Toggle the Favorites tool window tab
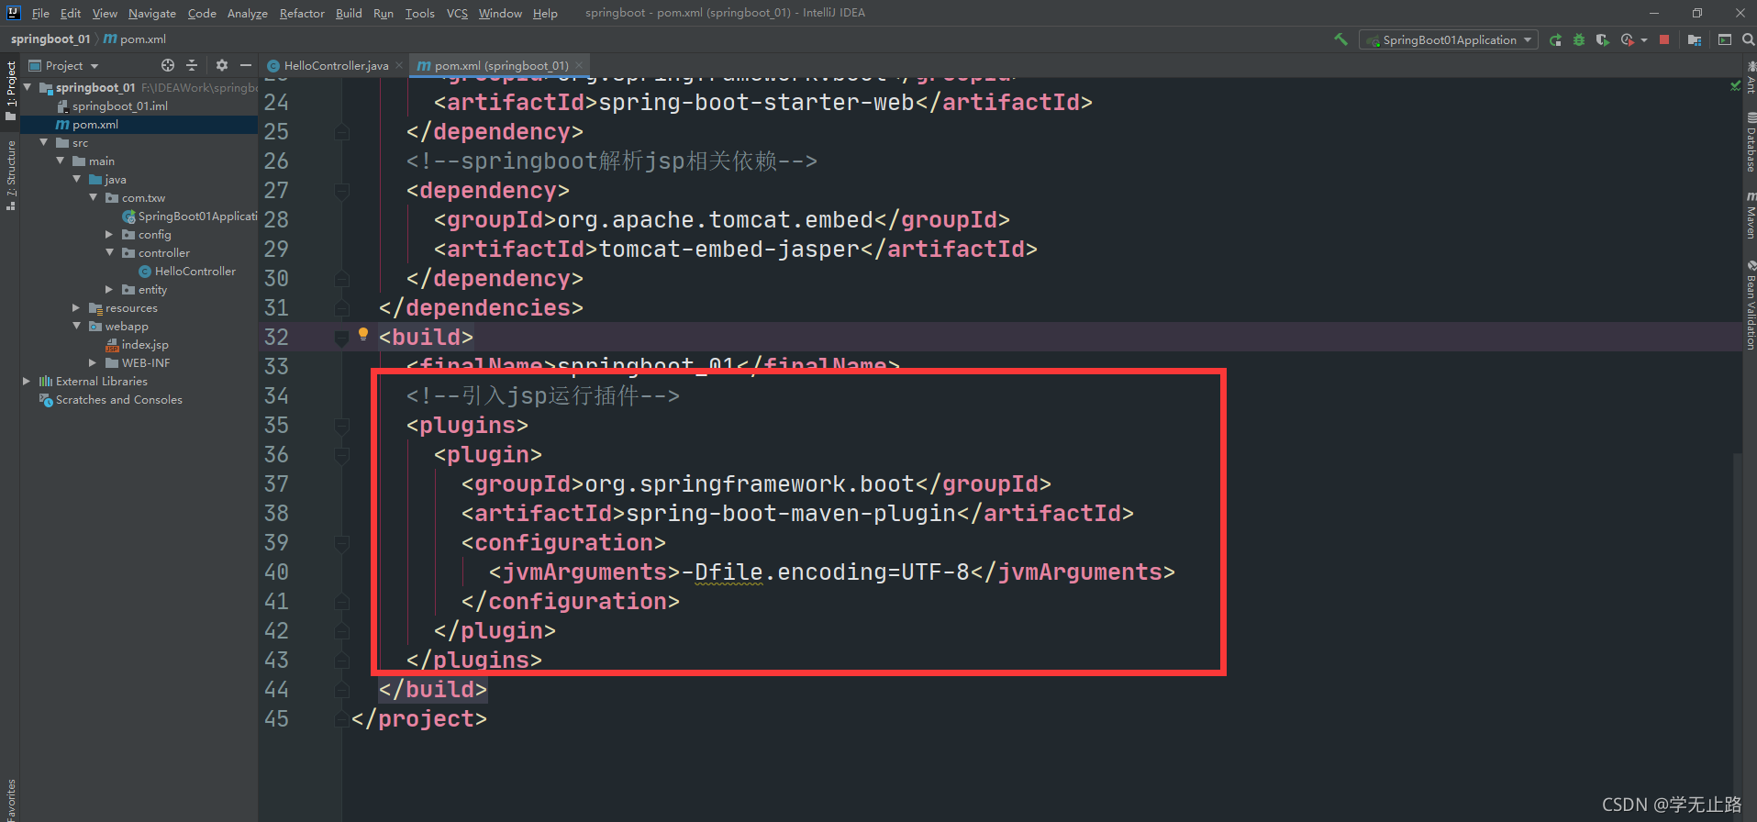The width and height of the screenshot is (1757, 822). [10, 799]
